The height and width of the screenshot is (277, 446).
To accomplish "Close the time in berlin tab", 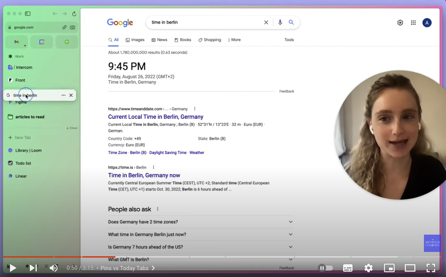I will pyautogui.click(x=71, y=95).
